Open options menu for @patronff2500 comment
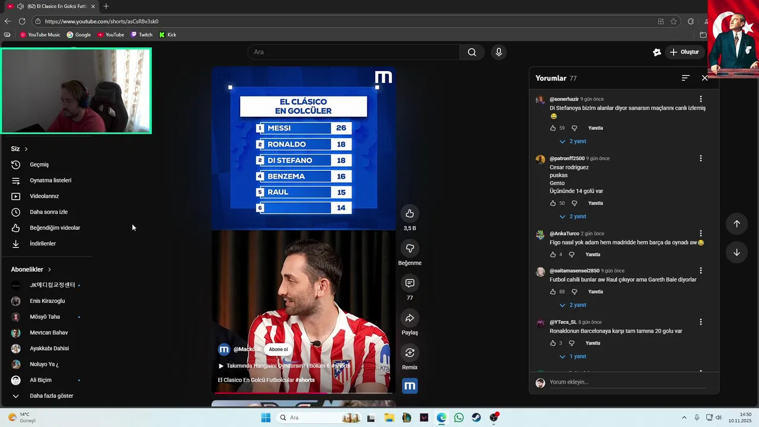 [701, 158]
